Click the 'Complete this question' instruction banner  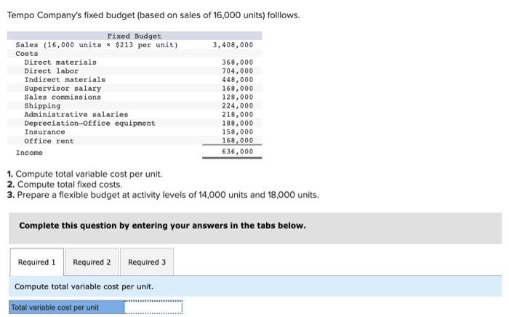coord(255,228)
